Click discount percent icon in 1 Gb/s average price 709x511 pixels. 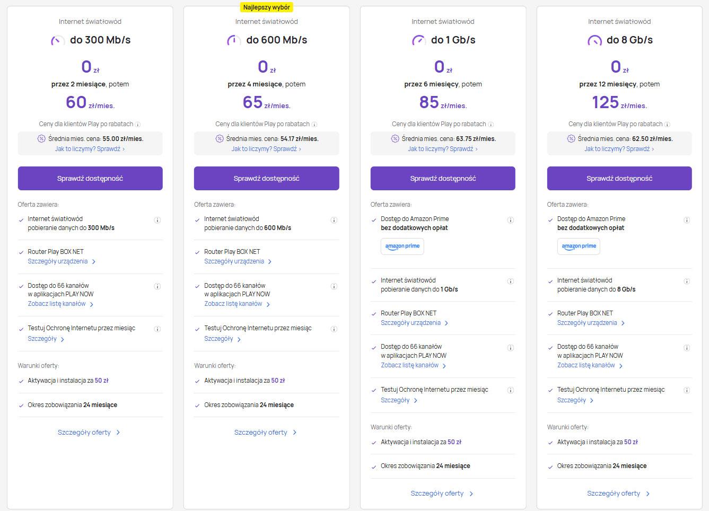coord(395,139)
